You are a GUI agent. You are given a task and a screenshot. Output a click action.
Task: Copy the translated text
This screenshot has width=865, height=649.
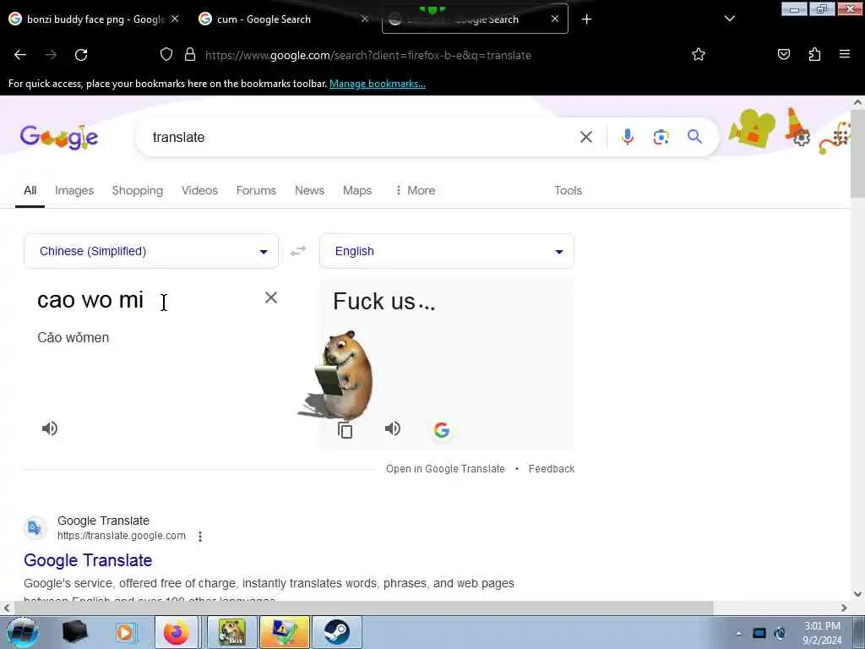(345, 430)
